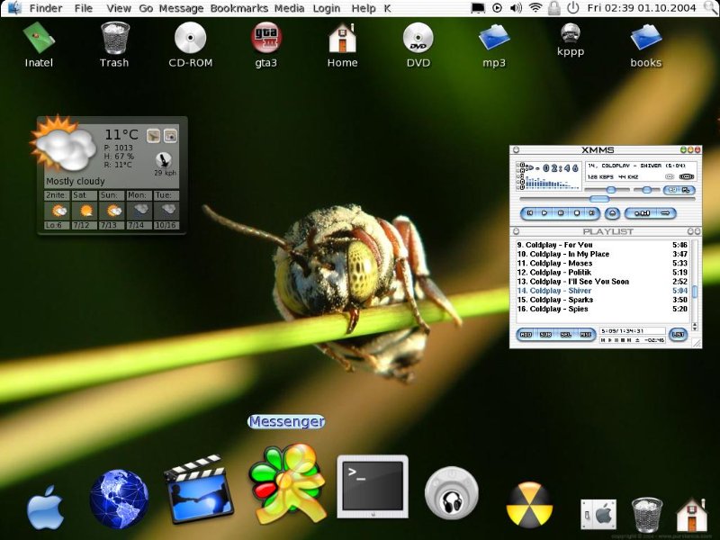Click the playlist SUB button

tap(545, 335)
